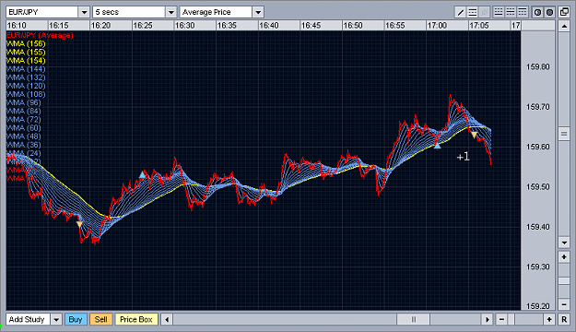Zoom in time axis with plus button
Image resolution: width=576 pixels, height=332 pixels.
(x=549, y=319)
